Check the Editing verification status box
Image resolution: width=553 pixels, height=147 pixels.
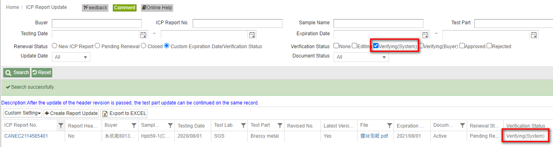(x=355, y=46)
